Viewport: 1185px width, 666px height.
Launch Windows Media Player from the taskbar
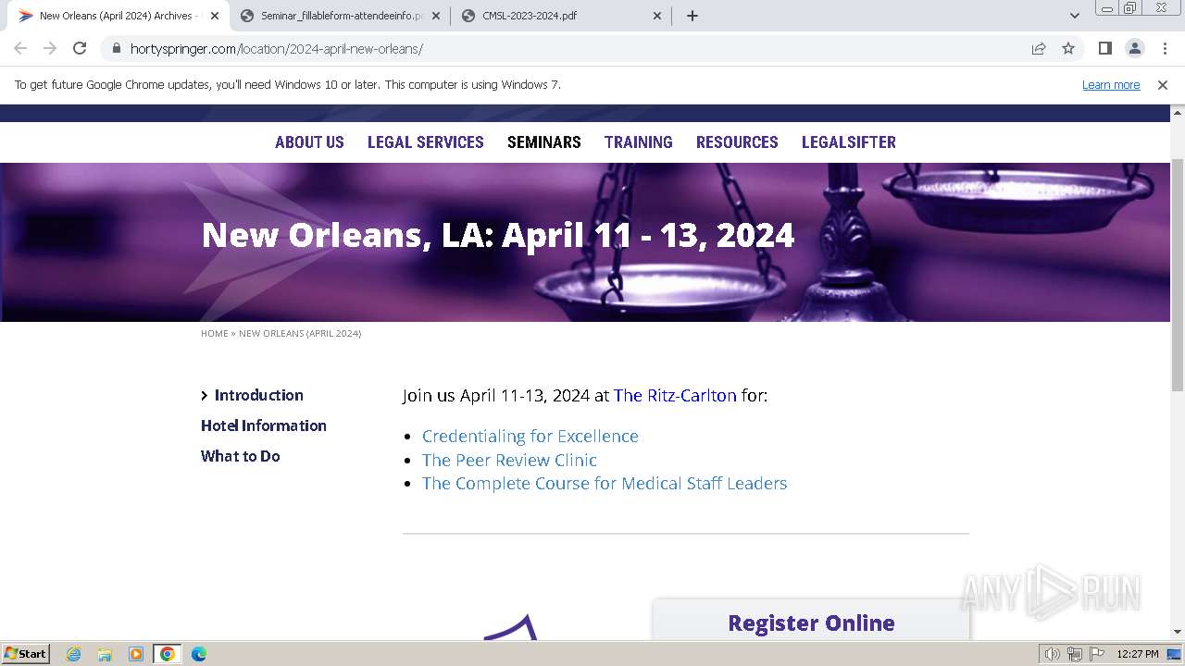tap(136, 654)
